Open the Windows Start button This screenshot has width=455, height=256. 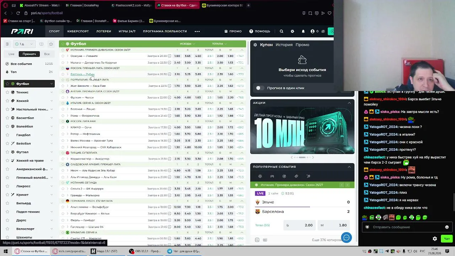pyautogui.click(x=5, y=251)
